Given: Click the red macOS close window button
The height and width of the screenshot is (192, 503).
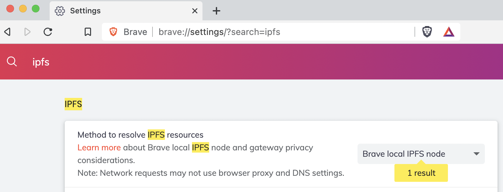Looking at the screenshot, I should coord(10,9).
